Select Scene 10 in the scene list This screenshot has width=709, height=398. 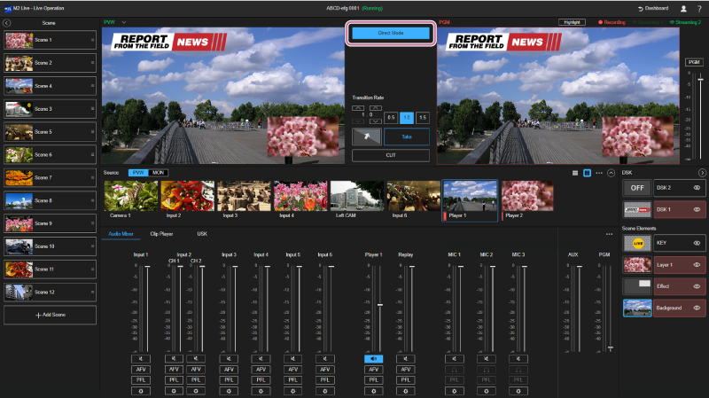(50, 246)
